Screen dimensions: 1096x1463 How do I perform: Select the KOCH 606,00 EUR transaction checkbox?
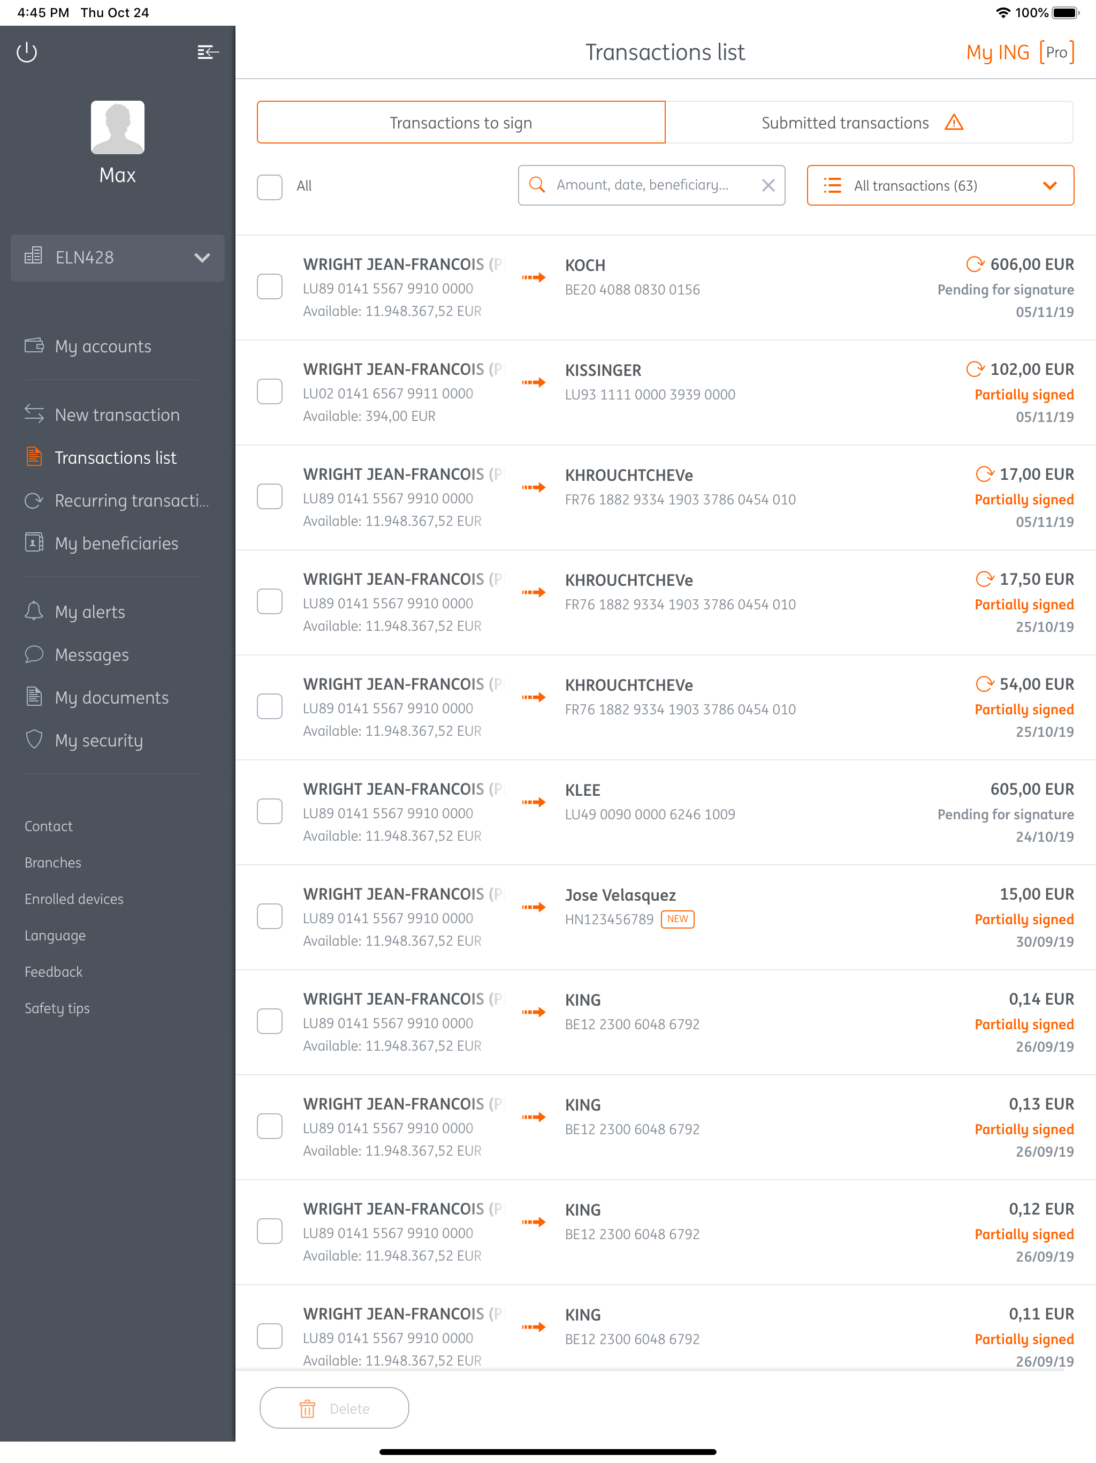[x=270, y=286]
